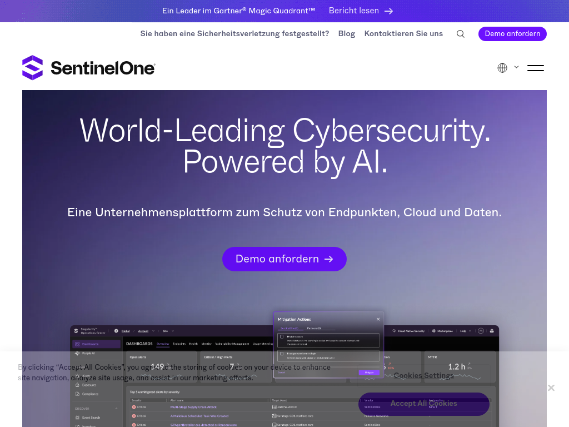Close the Mitigation Actions dialog
Viewport: 569px width, 427px height.
378,319
